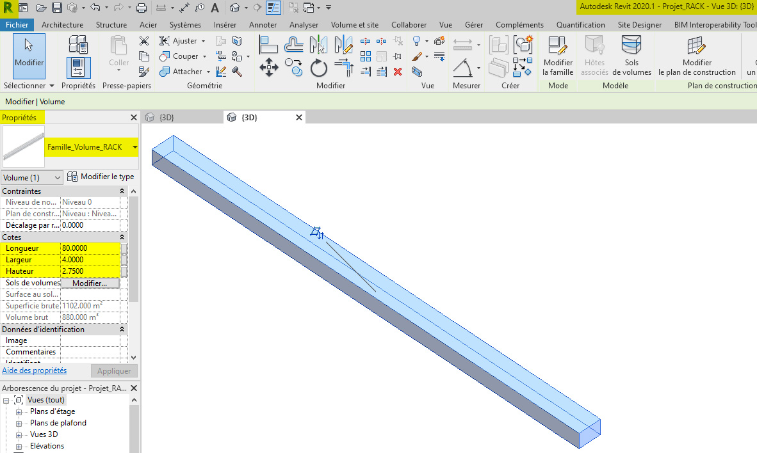Delete the selection with the red X tool

[398, 71]
